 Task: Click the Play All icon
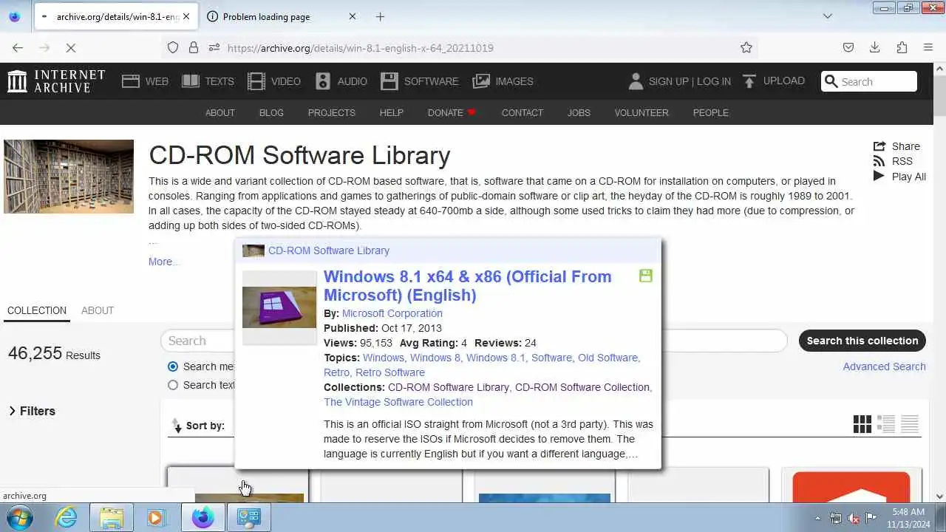pyautogui.click(x=879, y=176)
